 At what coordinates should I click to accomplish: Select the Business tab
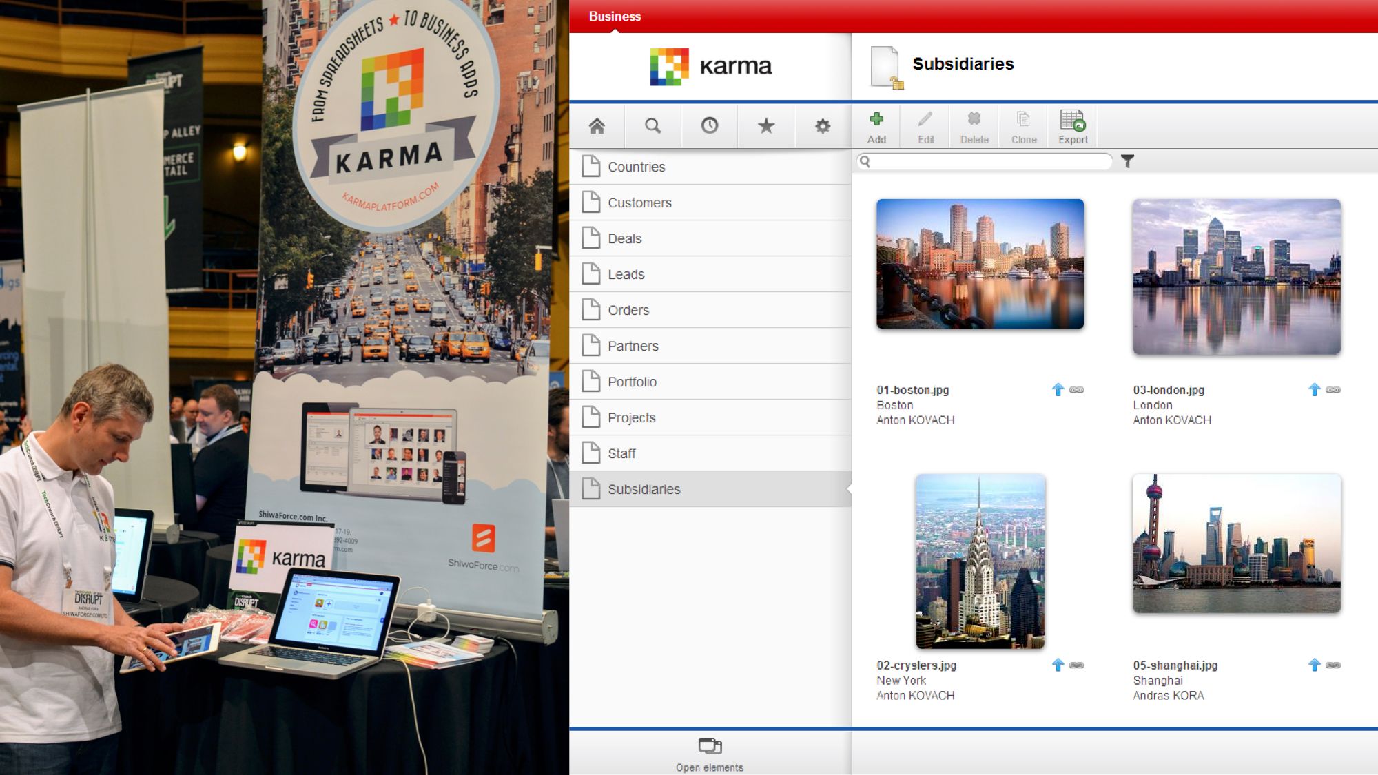615,17
